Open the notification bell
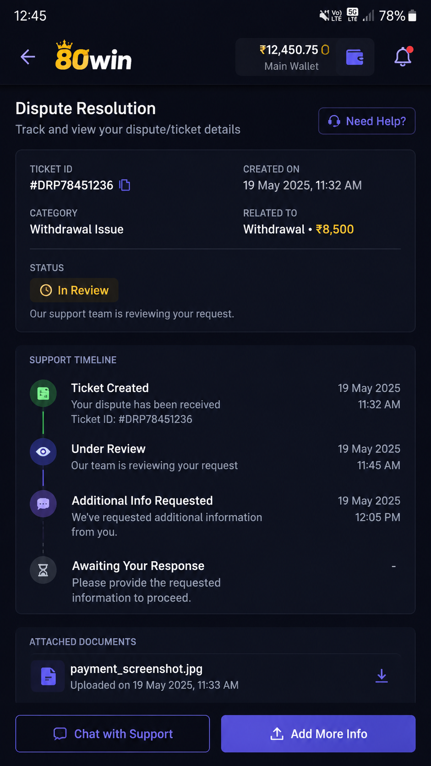431x766 pixels. [403, 57]
